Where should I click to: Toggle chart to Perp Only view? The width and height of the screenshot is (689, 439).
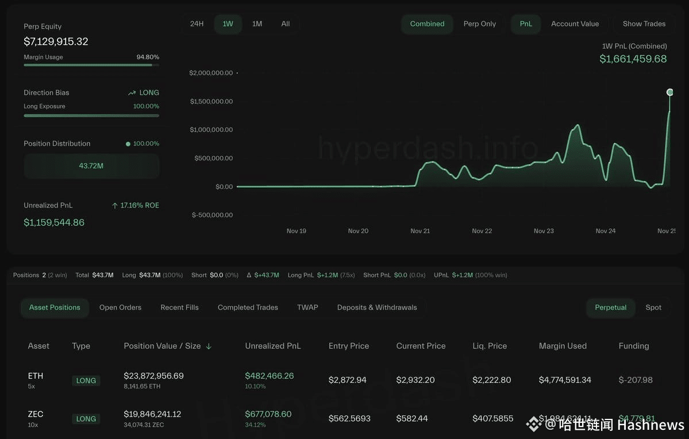479,24
